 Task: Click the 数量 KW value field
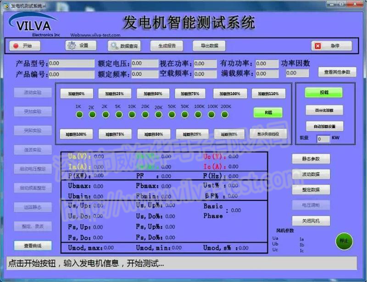point(323,138)
